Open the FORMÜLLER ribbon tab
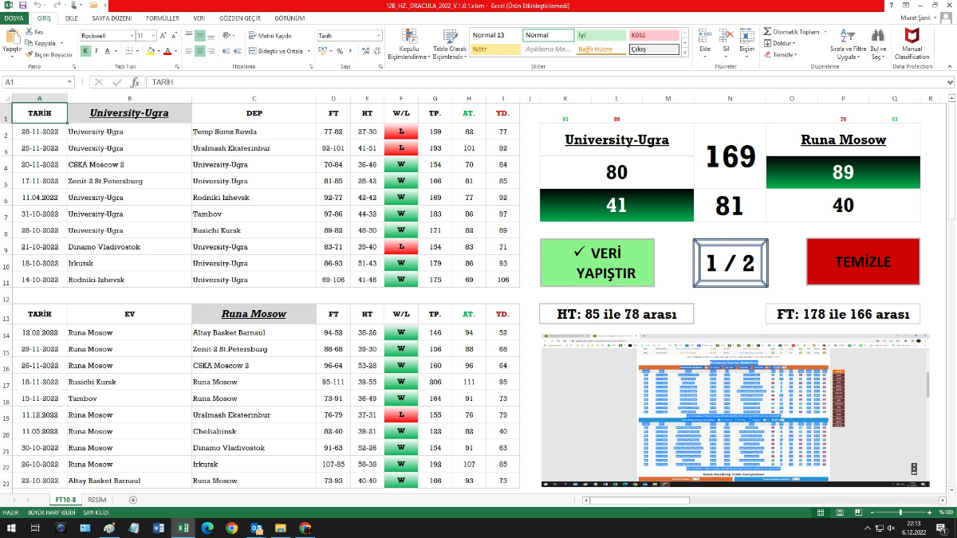 [x=163, y=18]
